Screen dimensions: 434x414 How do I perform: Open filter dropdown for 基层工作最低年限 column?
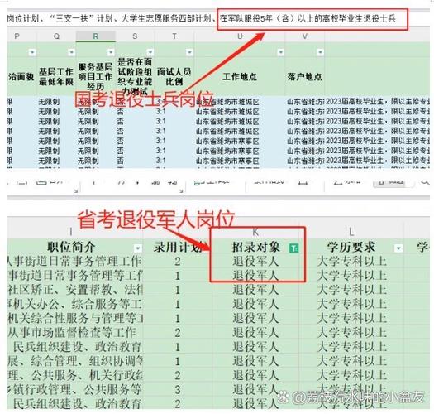[x=72, y=52]
